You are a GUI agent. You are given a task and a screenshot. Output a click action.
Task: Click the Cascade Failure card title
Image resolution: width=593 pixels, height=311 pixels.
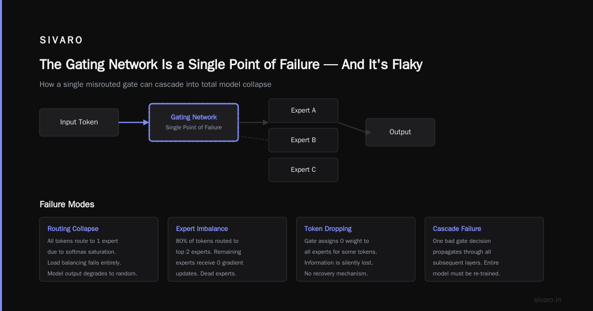pyautogui.click(x=457, y=229)
